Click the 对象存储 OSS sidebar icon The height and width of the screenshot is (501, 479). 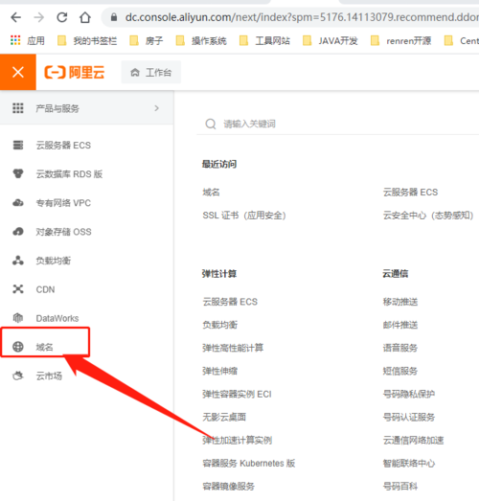[x=18, y=231]
